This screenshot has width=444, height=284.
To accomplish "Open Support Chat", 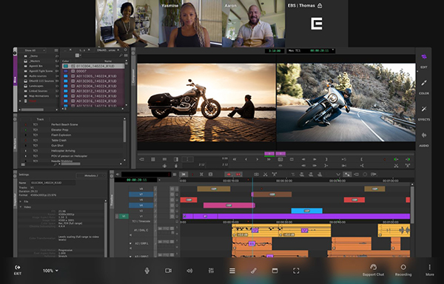I will pyautogui.click(x=373, y=270).
